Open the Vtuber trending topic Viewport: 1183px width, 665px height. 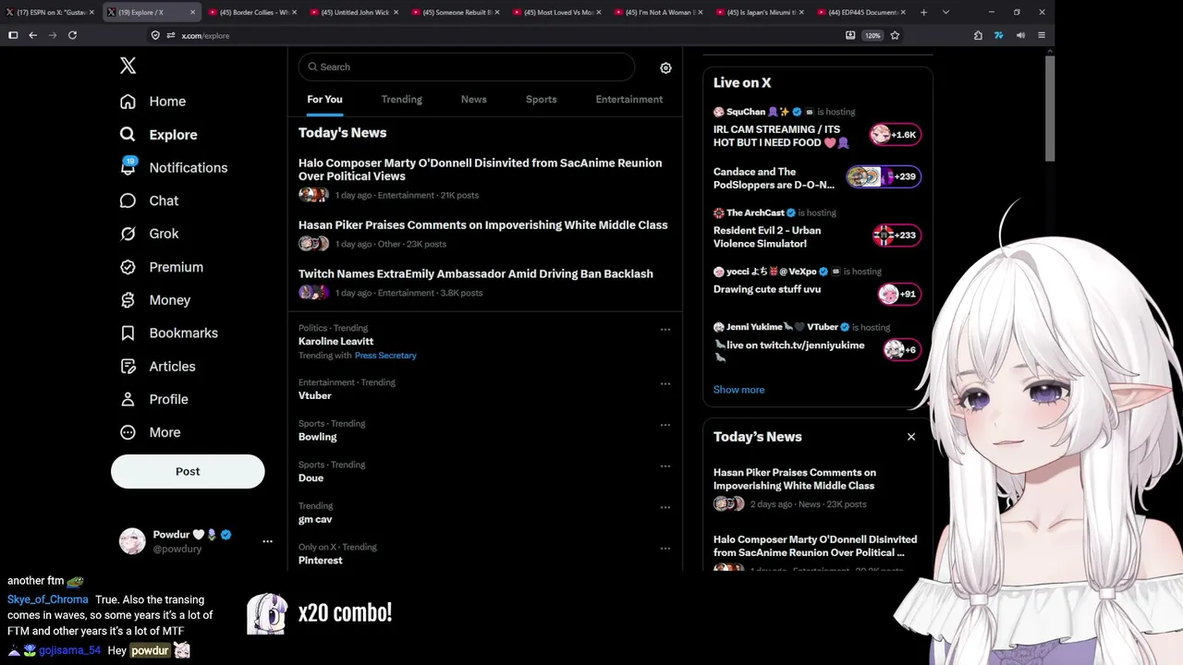click(x=314, y=396)
